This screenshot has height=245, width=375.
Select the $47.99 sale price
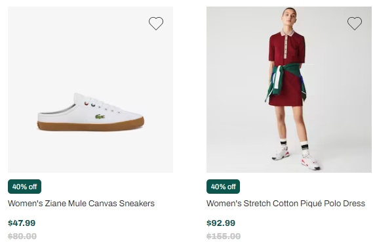22,223
